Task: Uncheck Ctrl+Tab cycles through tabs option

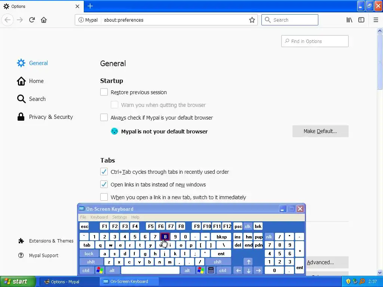Action: click(104, 172)
